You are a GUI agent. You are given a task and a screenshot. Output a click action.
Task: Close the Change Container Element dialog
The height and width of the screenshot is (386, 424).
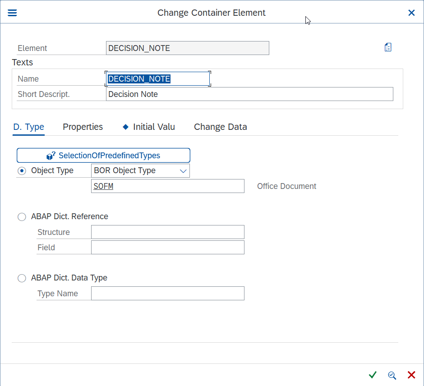click(x=411, y=13)
